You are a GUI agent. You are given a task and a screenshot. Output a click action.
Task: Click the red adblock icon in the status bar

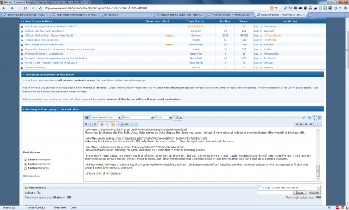pos(338,208)
